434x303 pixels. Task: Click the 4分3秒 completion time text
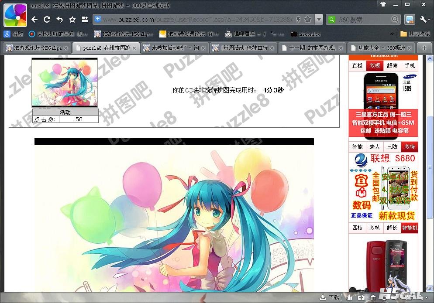coord(273,90)
